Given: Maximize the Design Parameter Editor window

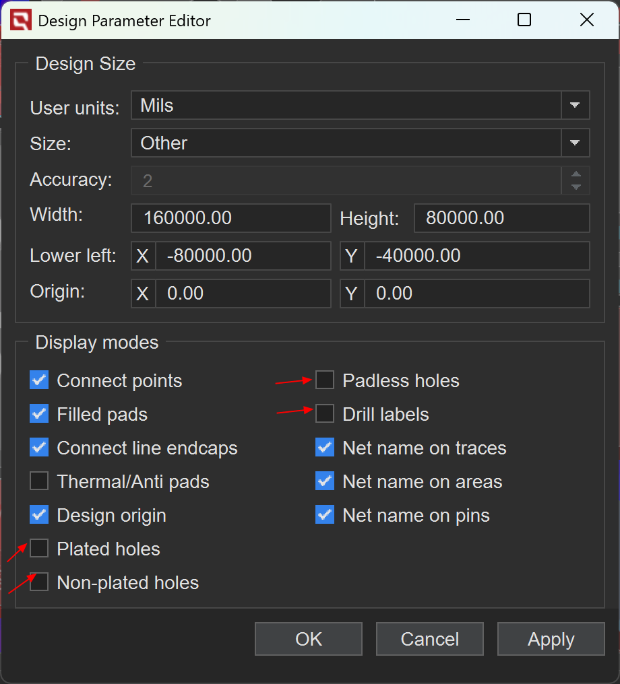Looking at the screenshot, I should point(524,20).
